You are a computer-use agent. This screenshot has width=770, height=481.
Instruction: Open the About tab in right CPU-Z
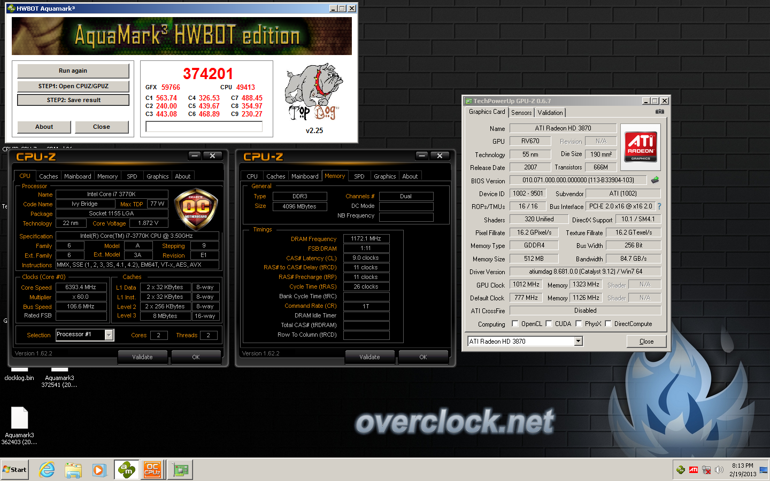click(x=410, y=176)
